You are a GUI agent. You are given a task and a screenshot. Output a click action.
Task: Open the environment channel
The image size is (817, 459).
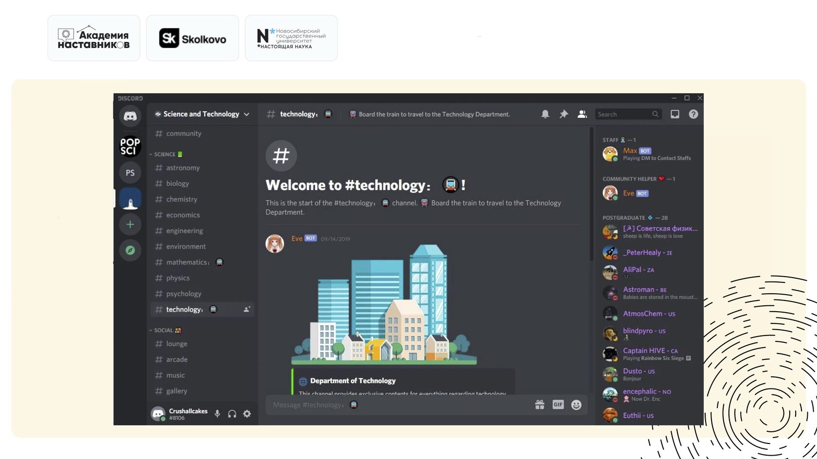tap(201, 247)
